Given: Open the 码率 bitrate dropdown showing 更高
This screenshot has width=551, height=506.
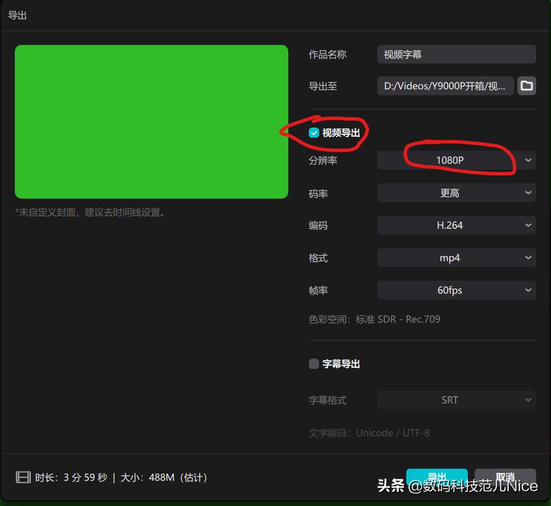Looking at the screenshot, I should (x=456, y=192).
